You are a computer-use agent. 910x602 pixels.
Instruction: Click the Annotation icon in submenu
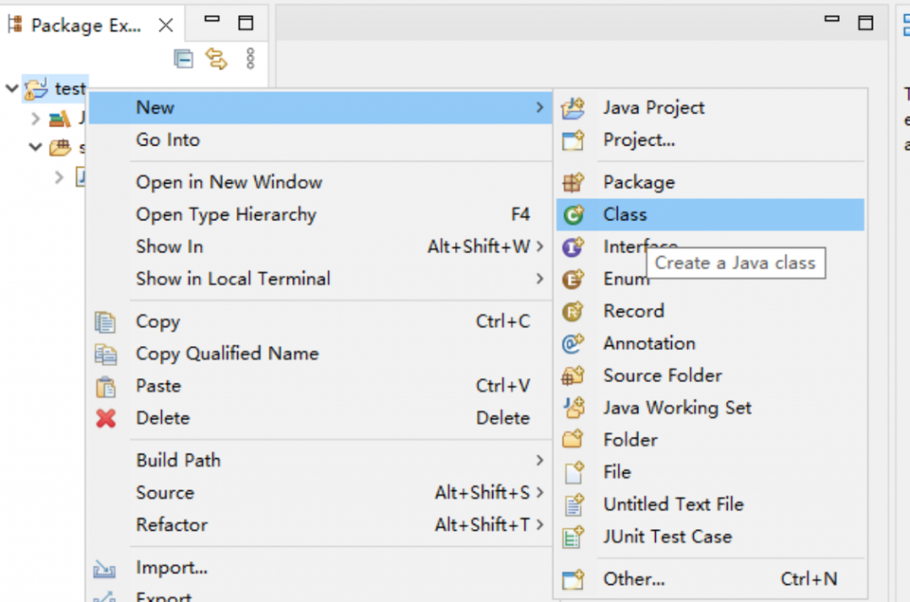[x=573, y=344]
